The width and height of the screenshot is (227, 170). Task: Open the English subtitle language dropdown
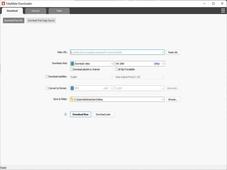coord(92,77)
